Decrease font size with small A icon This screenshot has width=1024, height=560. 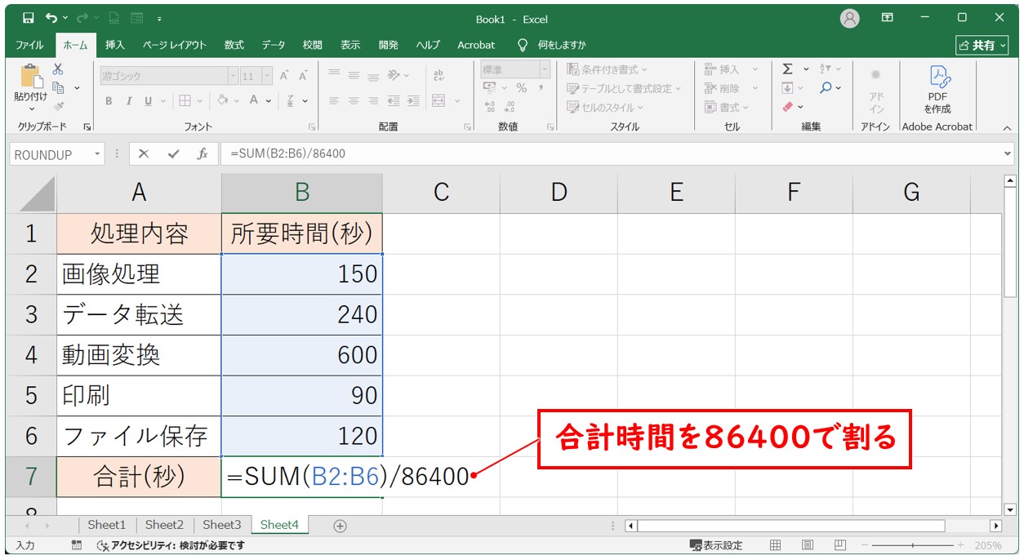coord(303,76)
